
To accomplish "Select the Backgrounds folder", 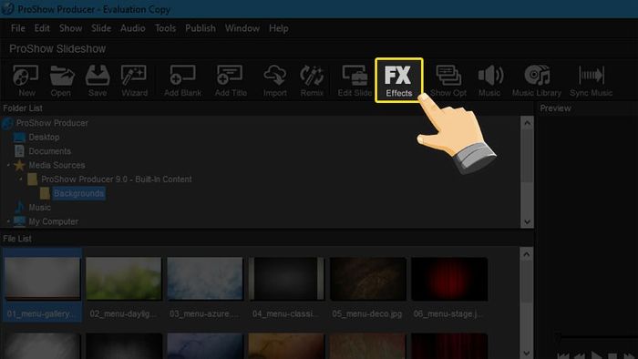I will point(78,193).
